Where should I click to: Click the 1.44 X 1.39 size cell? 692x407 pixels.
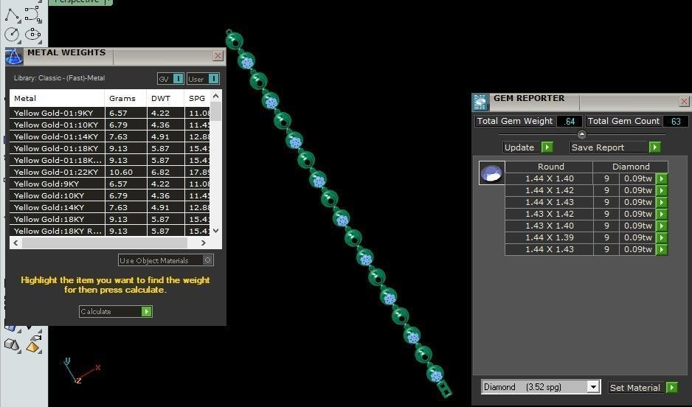pyautogui.click(x=549, y=237)
